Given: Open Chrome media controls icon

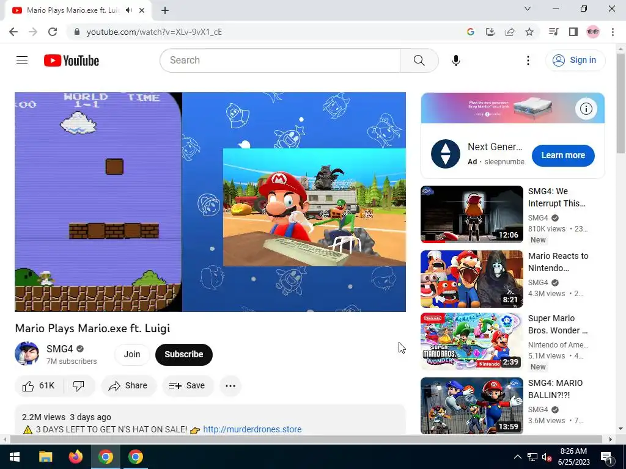Looking at the screenshot, I should click(x=553, y=32).
